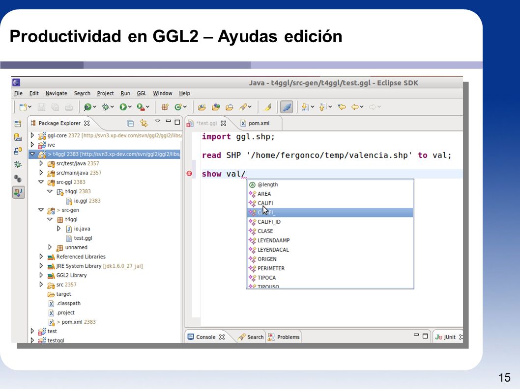Expand the ggl-core project node
The height and width of the screenshot is (389, 520).
coord(32,135)
